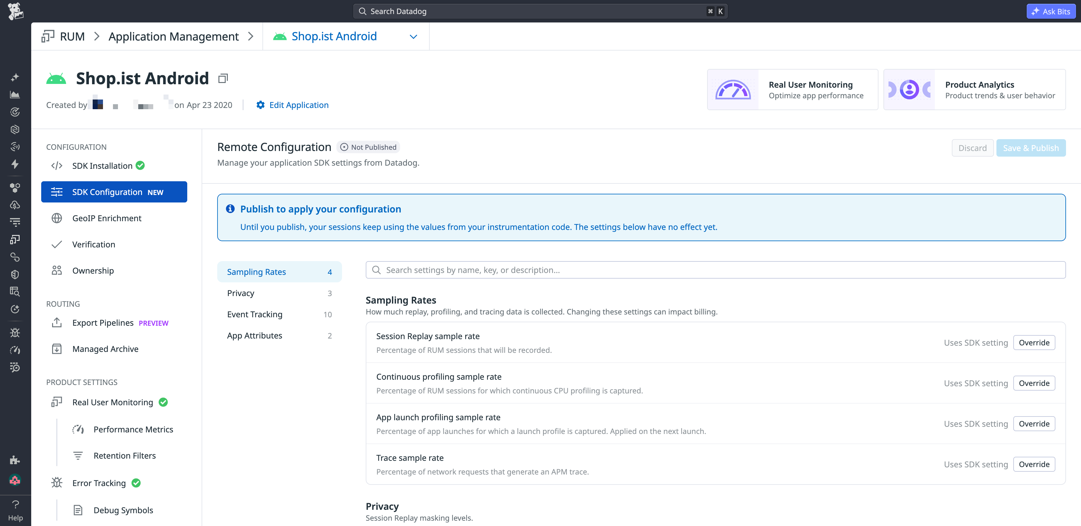Open the target radar sidebar icon
This screenshot has width=1081, height=526.
point(15,112)
